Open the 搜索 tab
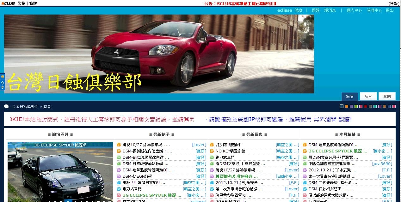Viewport: 401px width, 202px height. (368, 97)
